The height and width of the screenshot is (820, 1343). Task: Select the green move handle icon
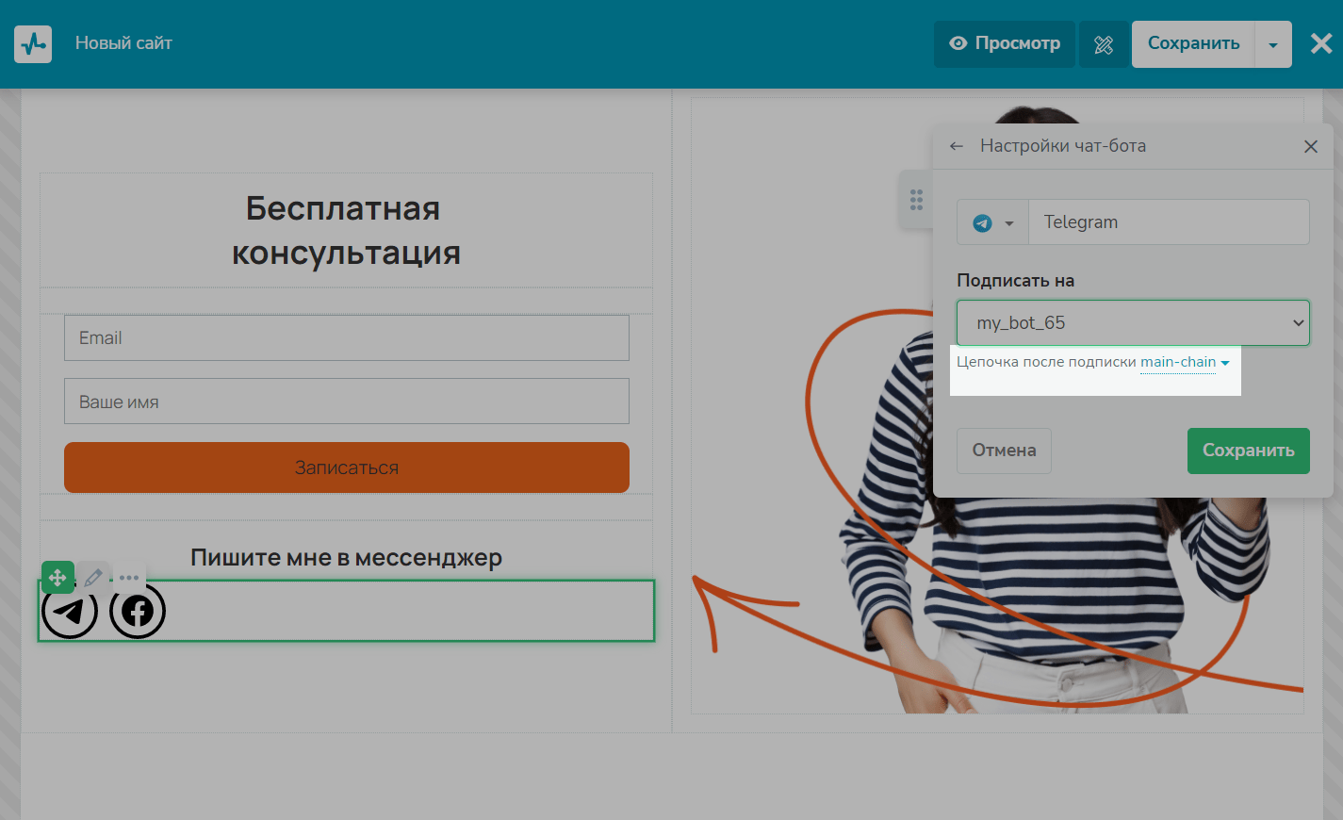57,577
